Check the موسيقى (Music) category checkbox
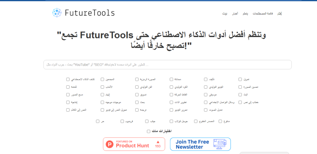 pyautogui.click(x=206, y=95)
